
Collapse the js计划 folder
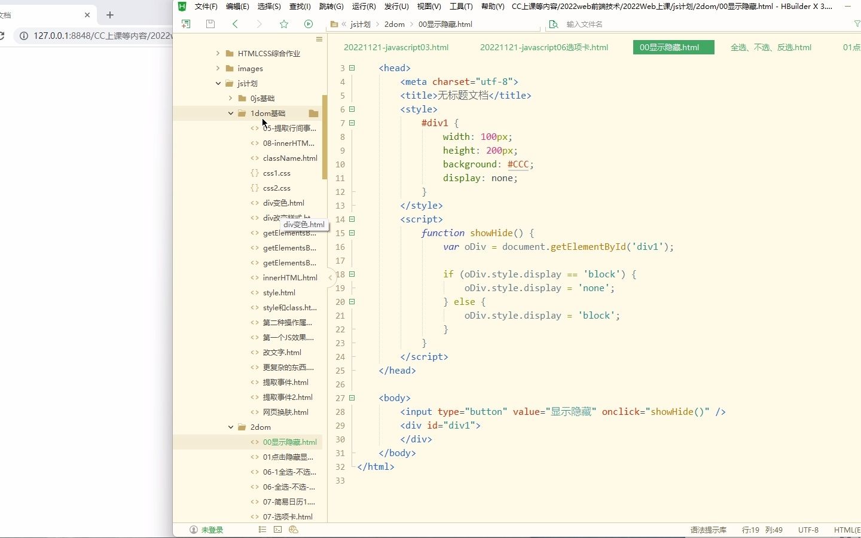pyautogui.click(x=218, y=83)
